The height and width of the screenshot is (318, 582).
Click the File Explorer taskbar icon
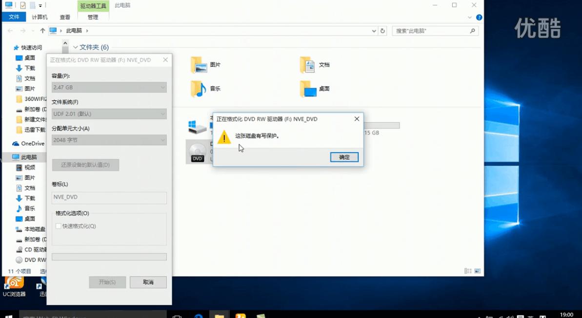(x=220, y=315)
